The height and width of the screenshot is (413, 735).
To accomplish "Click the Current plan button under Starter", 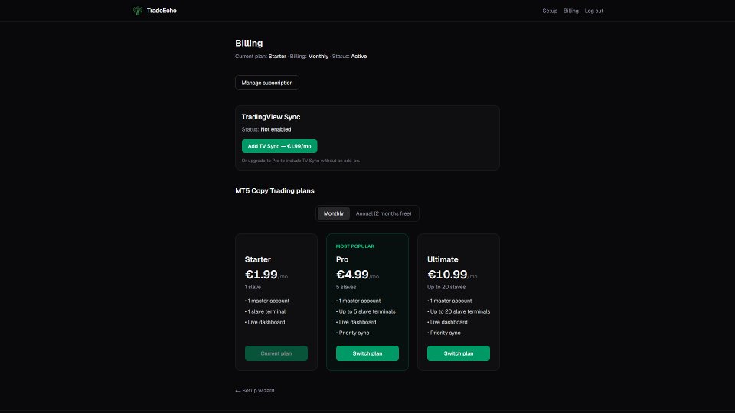I will coord(276,353).
